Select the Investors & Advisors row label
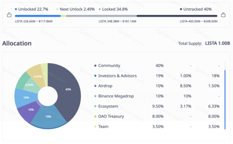233x144 pixels. (x=118, y=76)
